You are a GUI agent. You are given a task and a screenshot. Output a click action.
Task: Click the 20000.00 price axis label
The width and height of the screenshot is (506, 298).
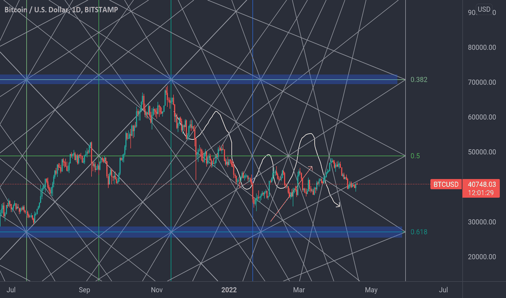(x=482, y=257)
